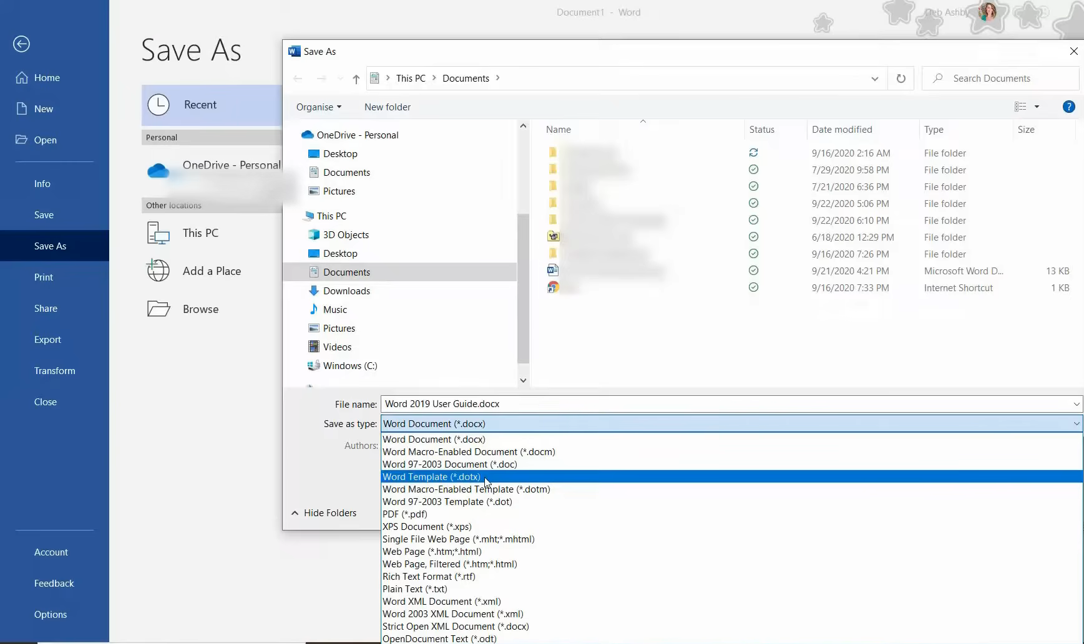Select Plain Text (*.txt) file type

coord(732,589)
